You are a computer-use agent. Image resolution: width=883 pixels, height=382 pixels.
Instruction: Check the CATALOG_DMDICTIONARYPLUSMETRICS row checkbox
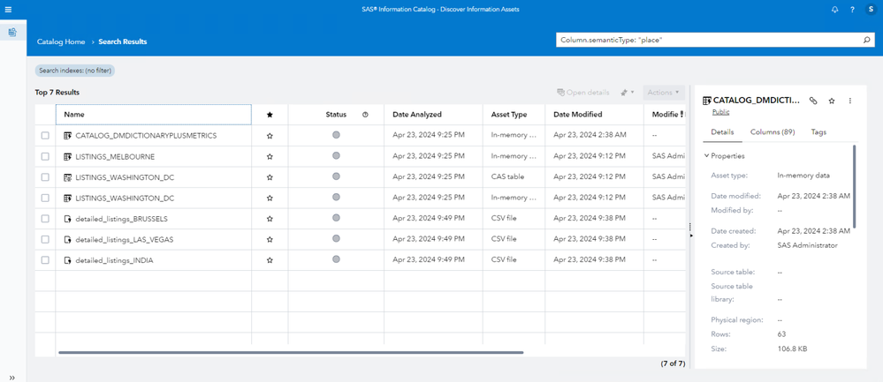(45, 136)
